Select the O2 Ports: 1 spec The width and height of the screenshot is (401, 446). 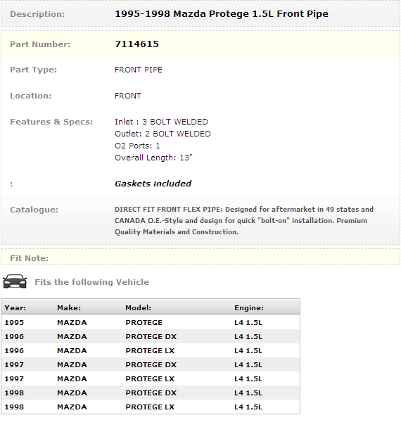(137, 146)
